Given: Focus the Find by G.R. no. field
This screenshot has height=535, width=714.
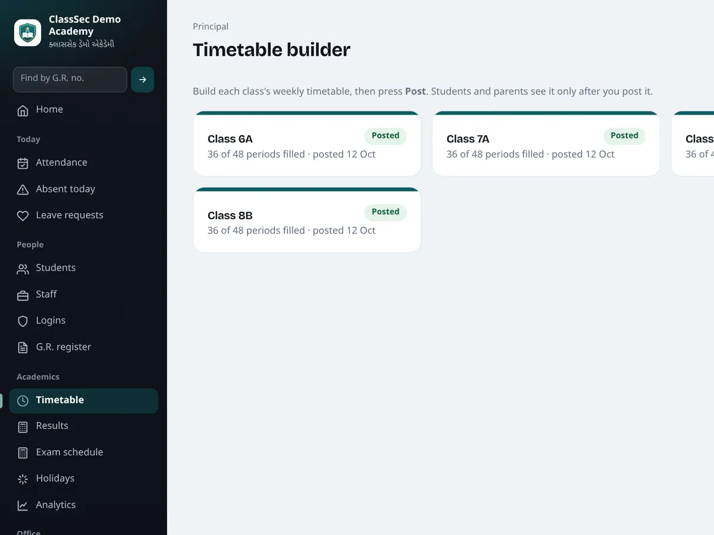Looking at the screenshot, I should [70, 80].
